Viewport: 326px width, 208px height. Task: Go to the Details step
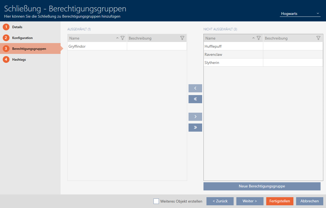coord(17,27)
